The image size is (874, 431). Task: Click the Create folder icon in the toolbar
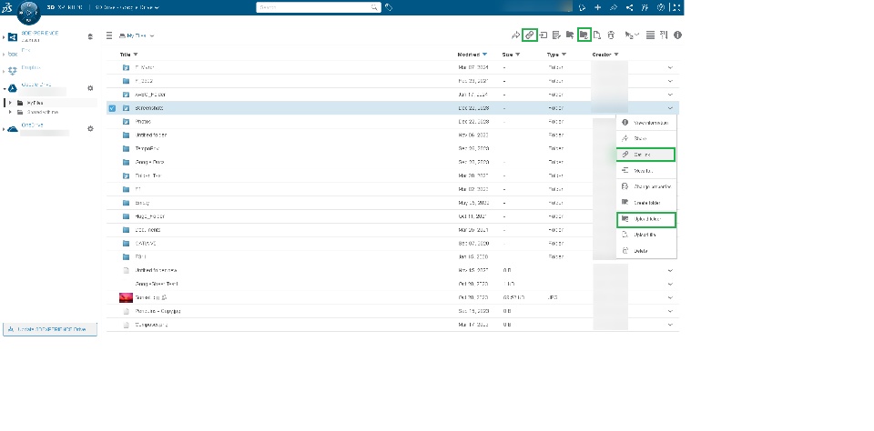(570, 35)
